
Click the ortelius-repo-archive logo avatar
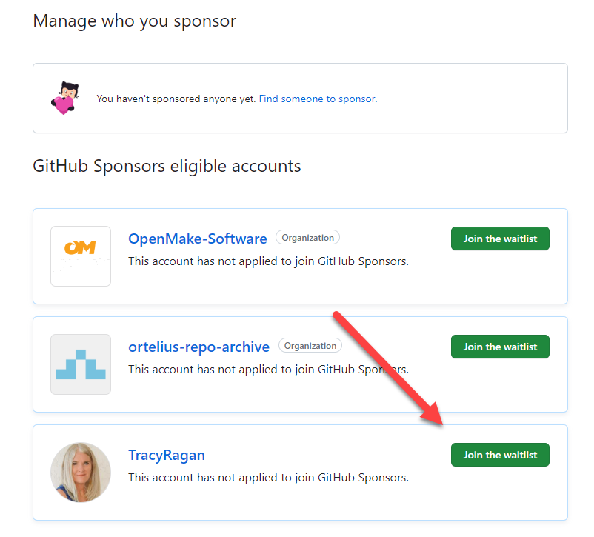(81, 364)
